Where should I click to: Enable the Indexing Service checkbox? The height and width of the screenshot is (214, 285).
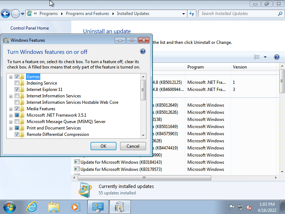coord(17,83)
